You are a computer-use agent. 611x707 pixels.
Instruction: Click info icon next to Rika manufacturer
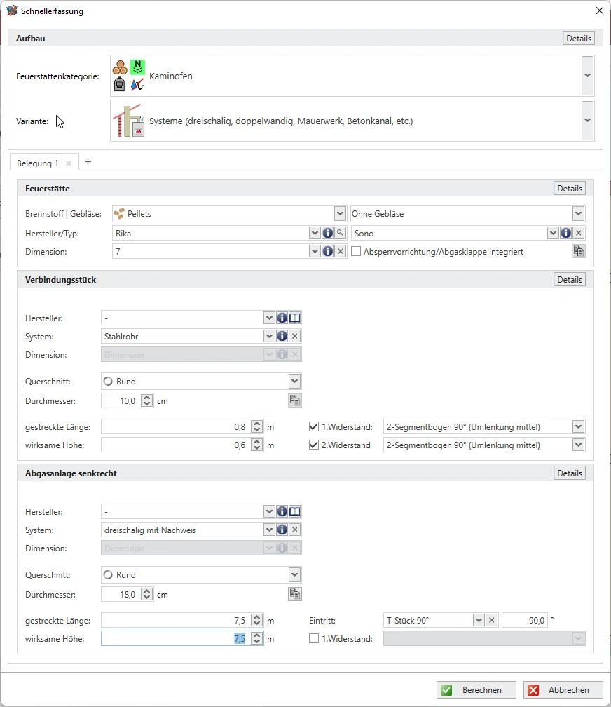coord(327,233)
